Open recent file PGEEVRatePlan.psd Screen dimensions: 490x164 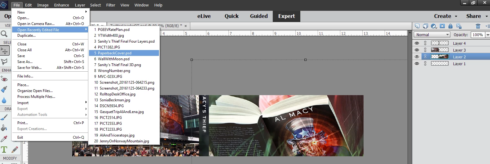(x=124, y=30)
